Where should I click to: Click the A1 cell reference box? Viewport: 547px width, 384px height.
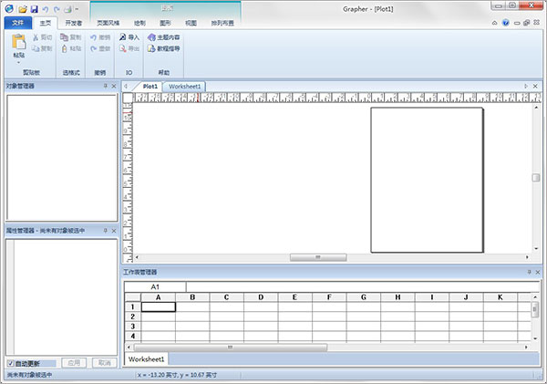[155, 285]
